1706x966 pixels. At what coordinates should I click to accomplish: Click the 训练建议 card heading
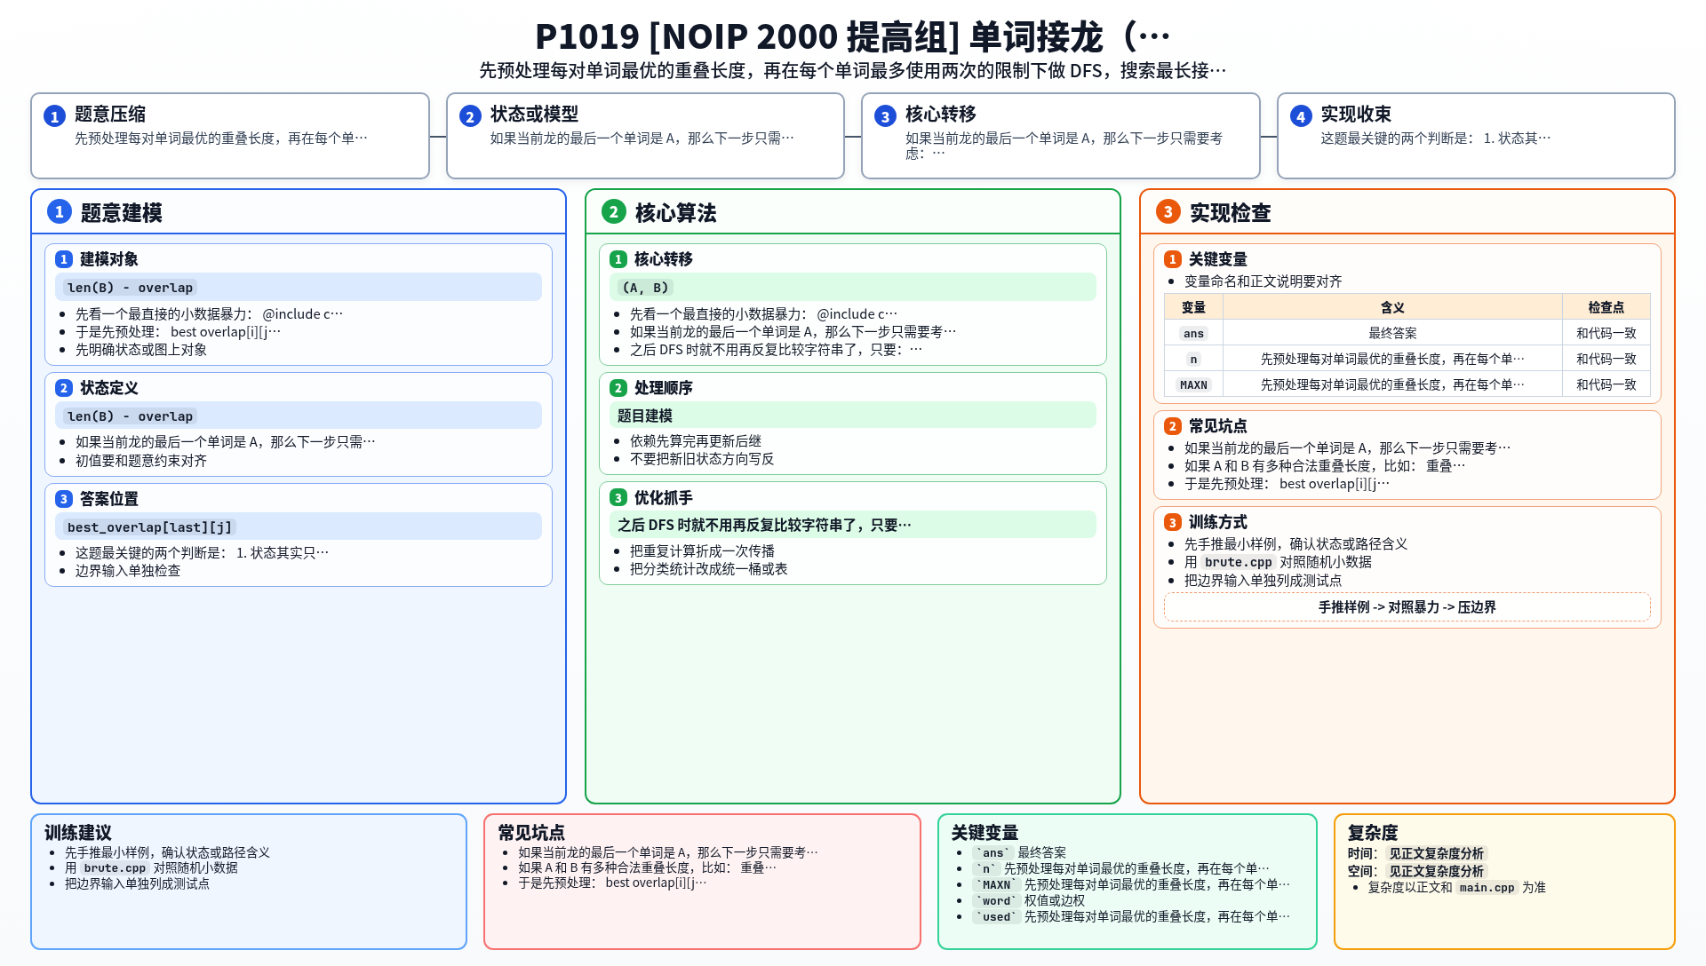(x=78, y=833)
